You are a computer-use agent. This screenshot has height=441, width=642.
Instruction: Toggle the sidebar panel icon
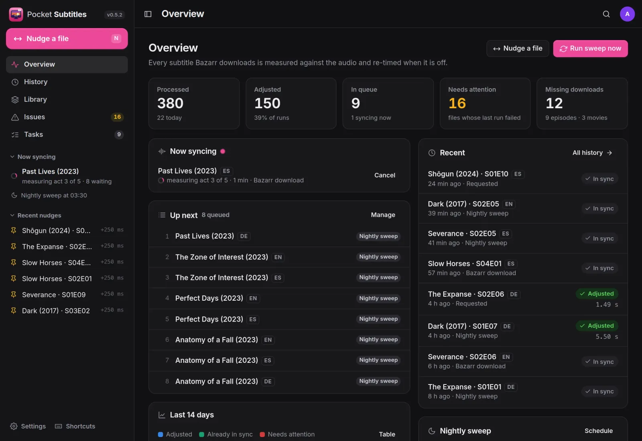(148, 14)
